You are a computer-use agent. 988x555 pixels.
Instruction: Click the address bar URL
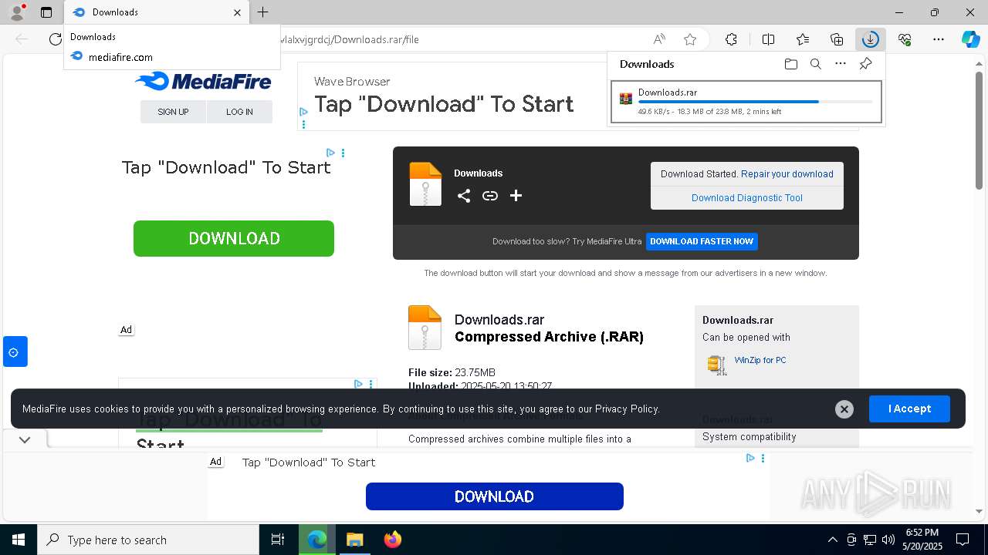[x=348, y=39]
